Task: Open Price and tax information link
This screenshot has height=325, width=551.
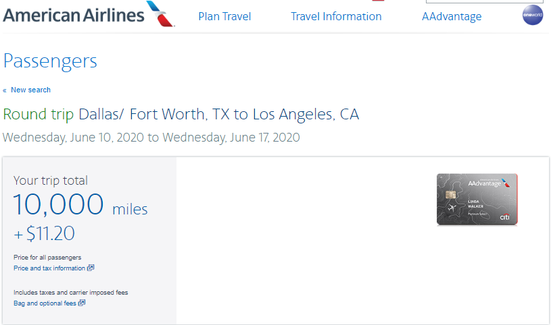Action: (49, 268)
